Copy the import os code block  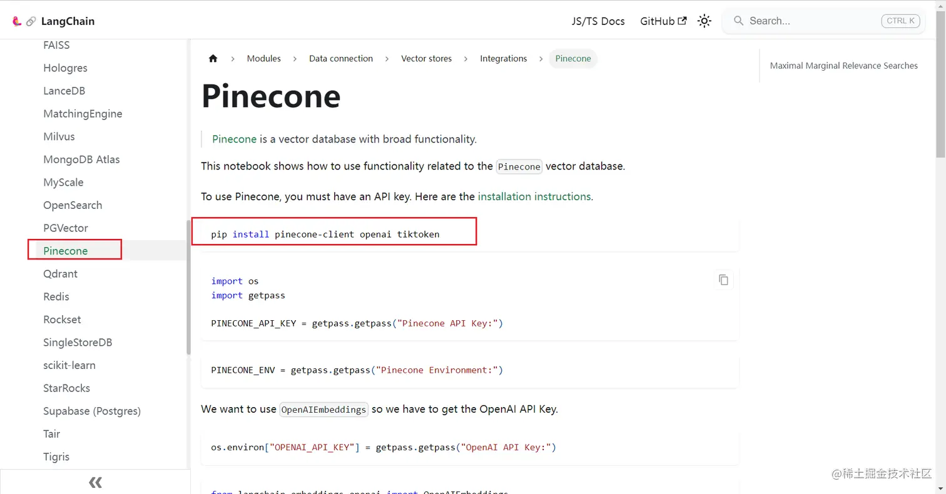click(723, 280)
